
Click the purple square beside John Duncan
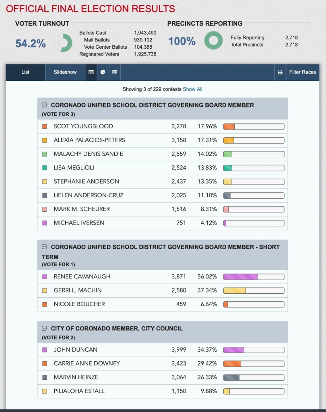[45, 350]
